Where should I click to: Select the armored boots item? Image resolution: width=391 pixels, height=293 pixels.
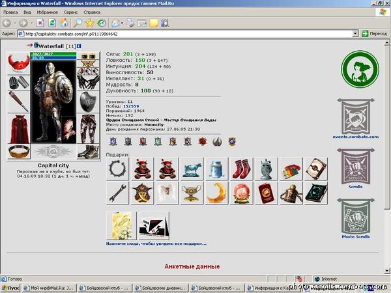(88, 151)
